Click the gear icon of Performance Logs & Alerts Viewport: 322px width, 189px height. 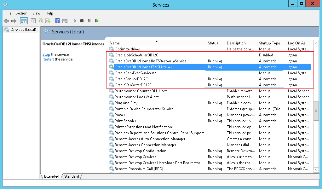[x=111, y=97]
